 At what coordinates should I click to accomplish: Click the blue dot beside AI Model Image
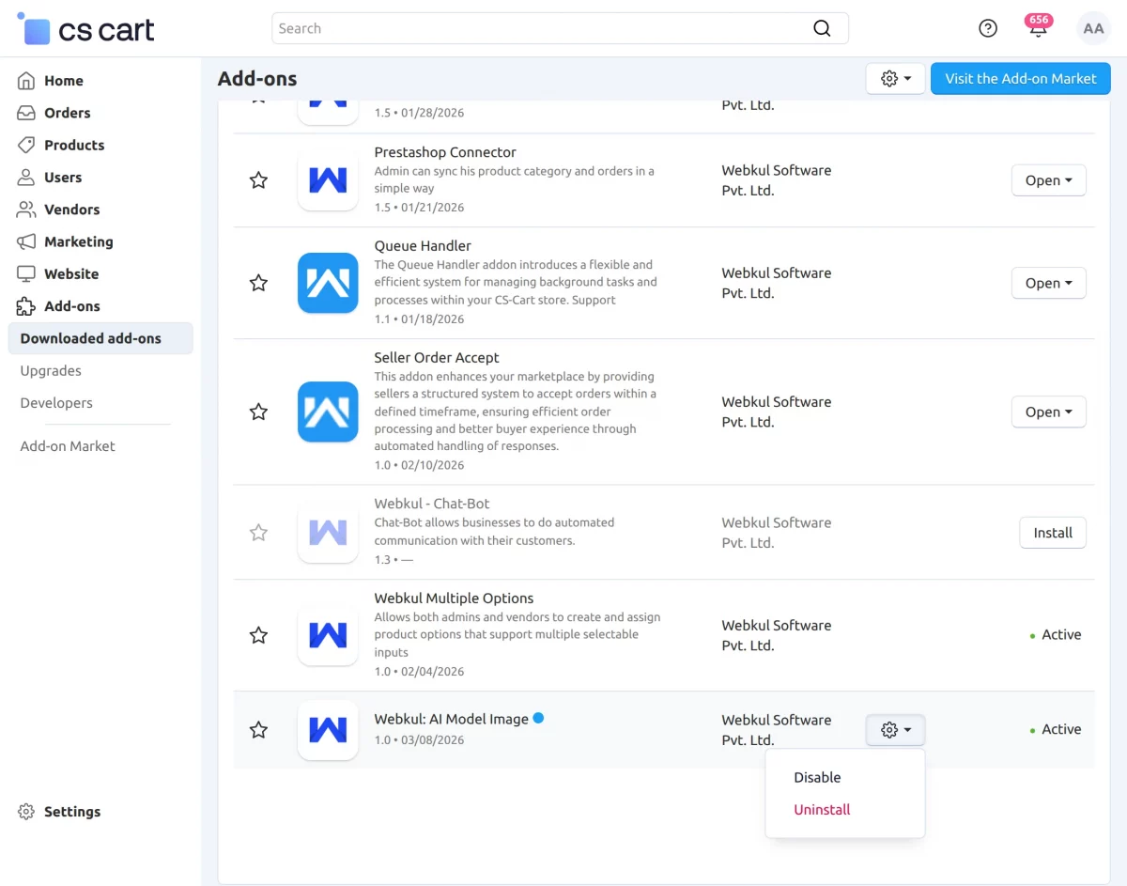538,718
